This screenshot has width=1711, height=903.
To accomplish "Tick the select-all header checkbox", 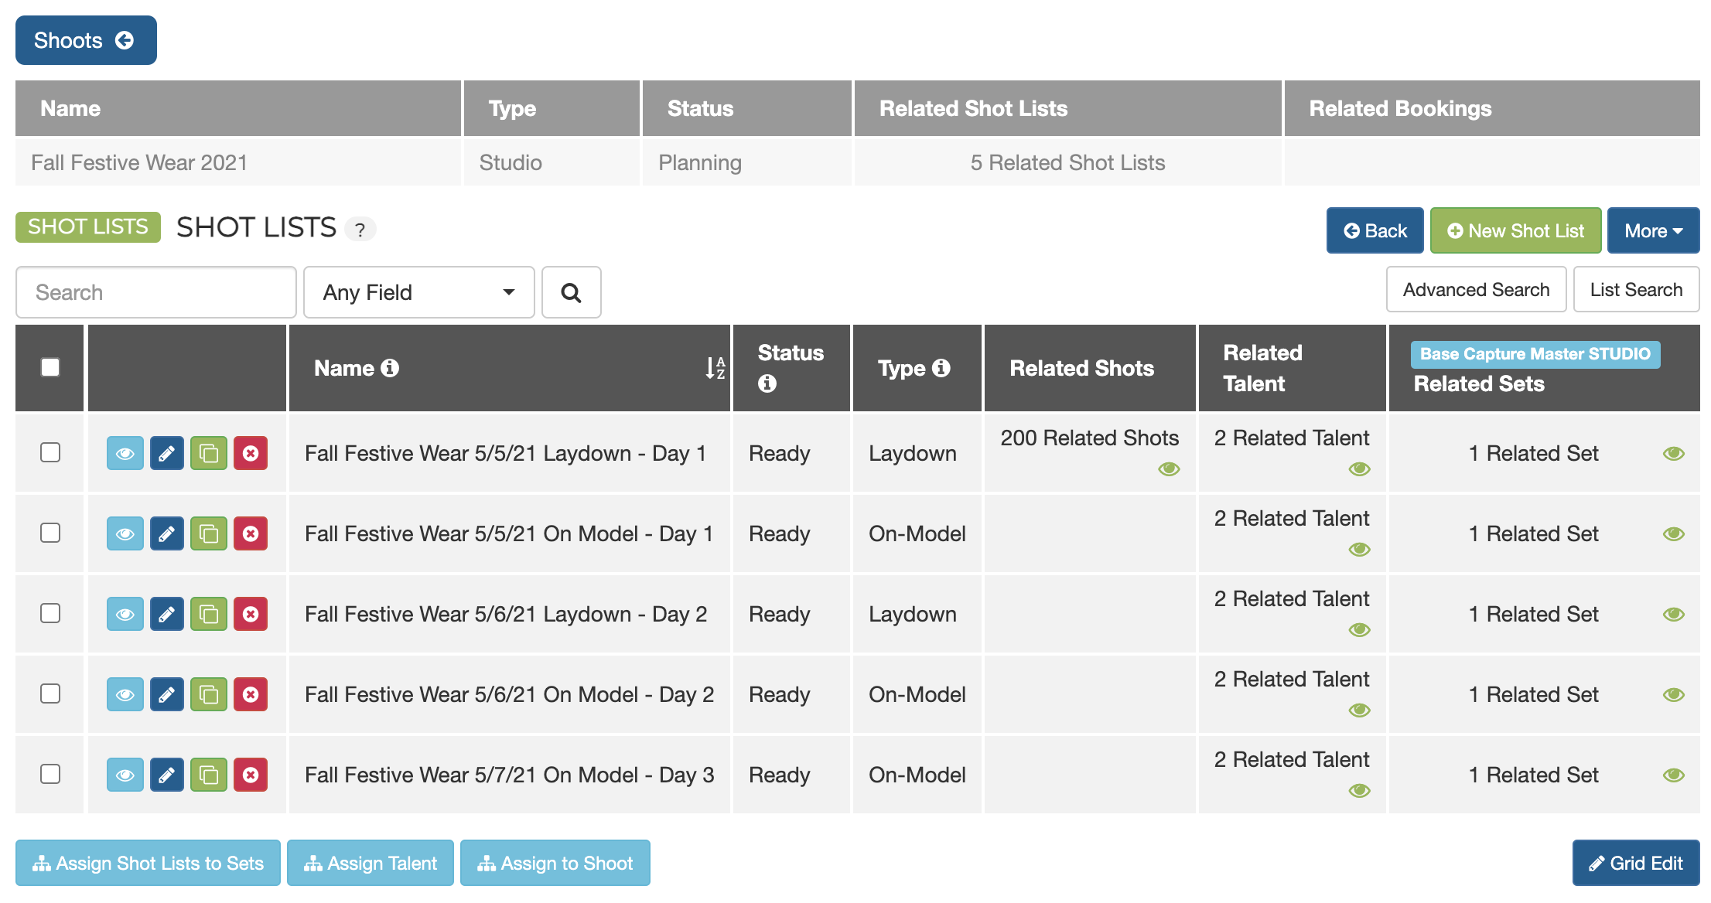I will tap(50, 367).
